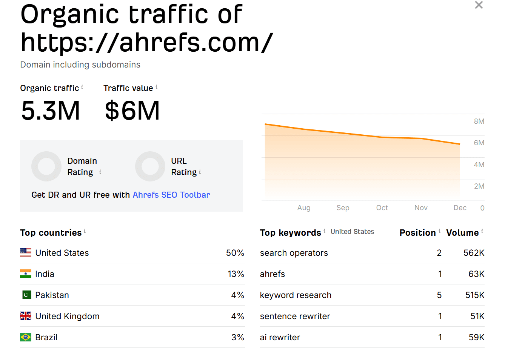Click the 'sentence rewriter' keyword
The width and height of the screenshot is (505, 355).
coord(295,316)
